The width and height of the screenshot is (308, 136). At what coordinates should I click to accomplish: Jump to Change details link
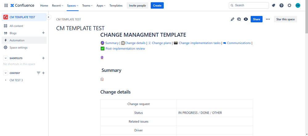[x=135, y=43]
